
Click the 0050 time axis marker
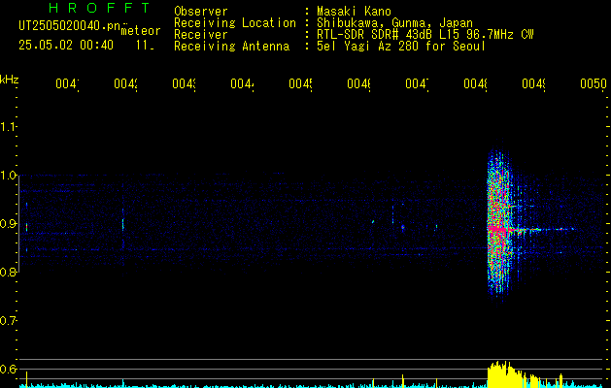(594, 83)
